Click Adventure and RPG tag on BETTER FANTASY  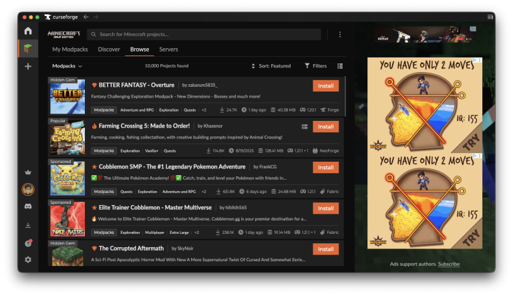(x=137, y=110)
